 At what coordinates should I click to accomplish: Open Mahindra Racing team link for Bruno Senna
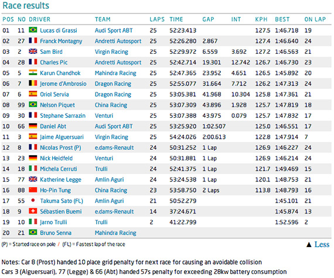tap(115, 233)
